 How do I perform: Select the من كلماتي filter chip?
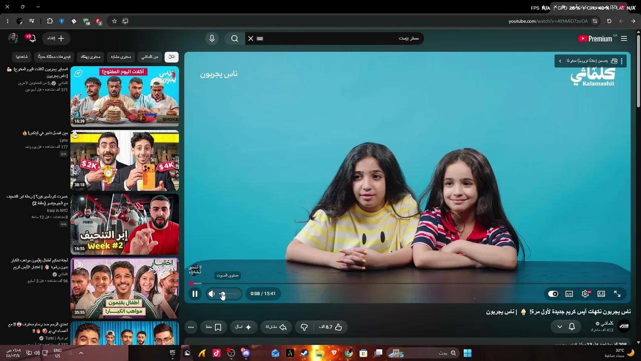coord(149,57)
